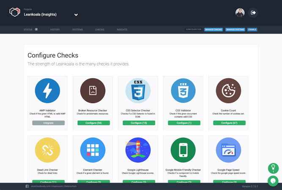The image size is (282, 190).
Task: Click the Cookie Count cookie icon
Action: point(228,90)
